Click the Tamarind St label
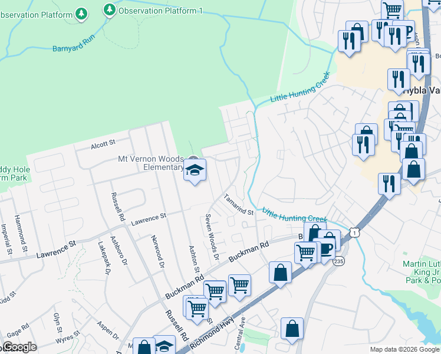This screenshot has height=354, width=441. pyautogui.click(x=239, y=204)
